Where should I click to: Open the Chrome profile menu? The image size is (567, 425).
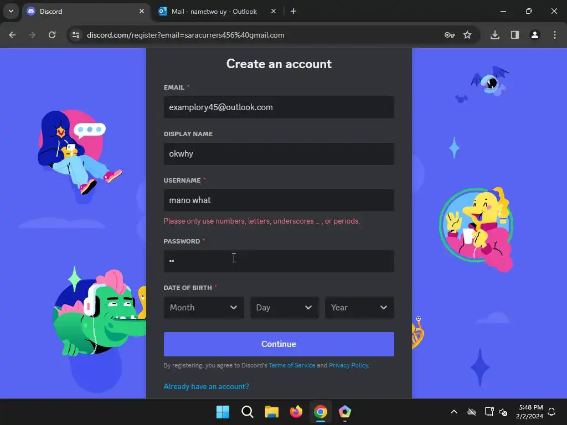tap(535, 35)
